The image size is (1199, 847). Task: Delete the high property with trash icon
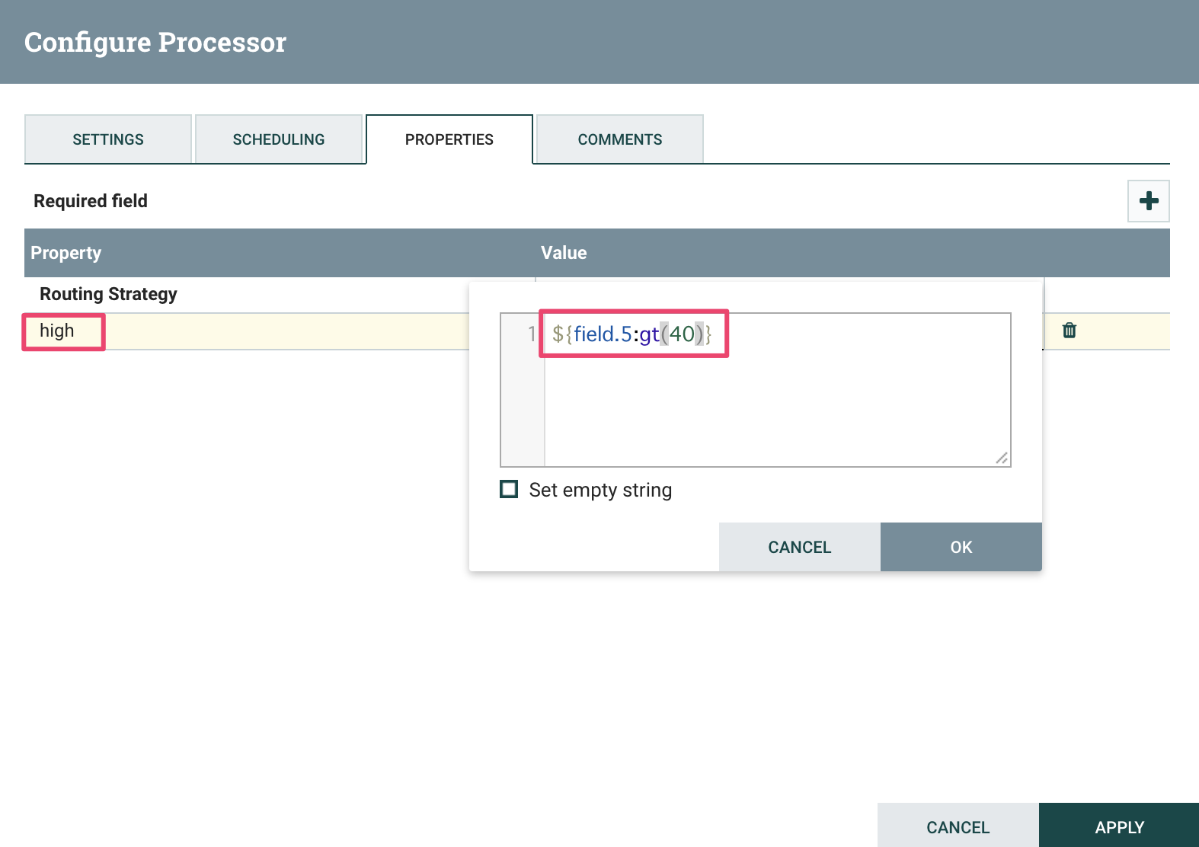coord(1070,331)
